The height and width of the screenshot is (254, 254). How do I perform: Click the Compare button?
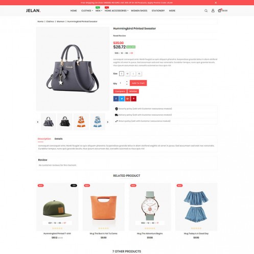click(120, 91)
